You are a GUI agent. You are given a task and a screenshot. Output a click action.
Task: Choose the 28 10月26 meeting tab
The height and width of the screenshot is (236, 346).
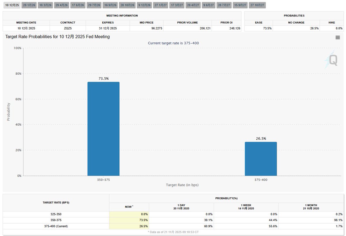click(x=127, y=5)
